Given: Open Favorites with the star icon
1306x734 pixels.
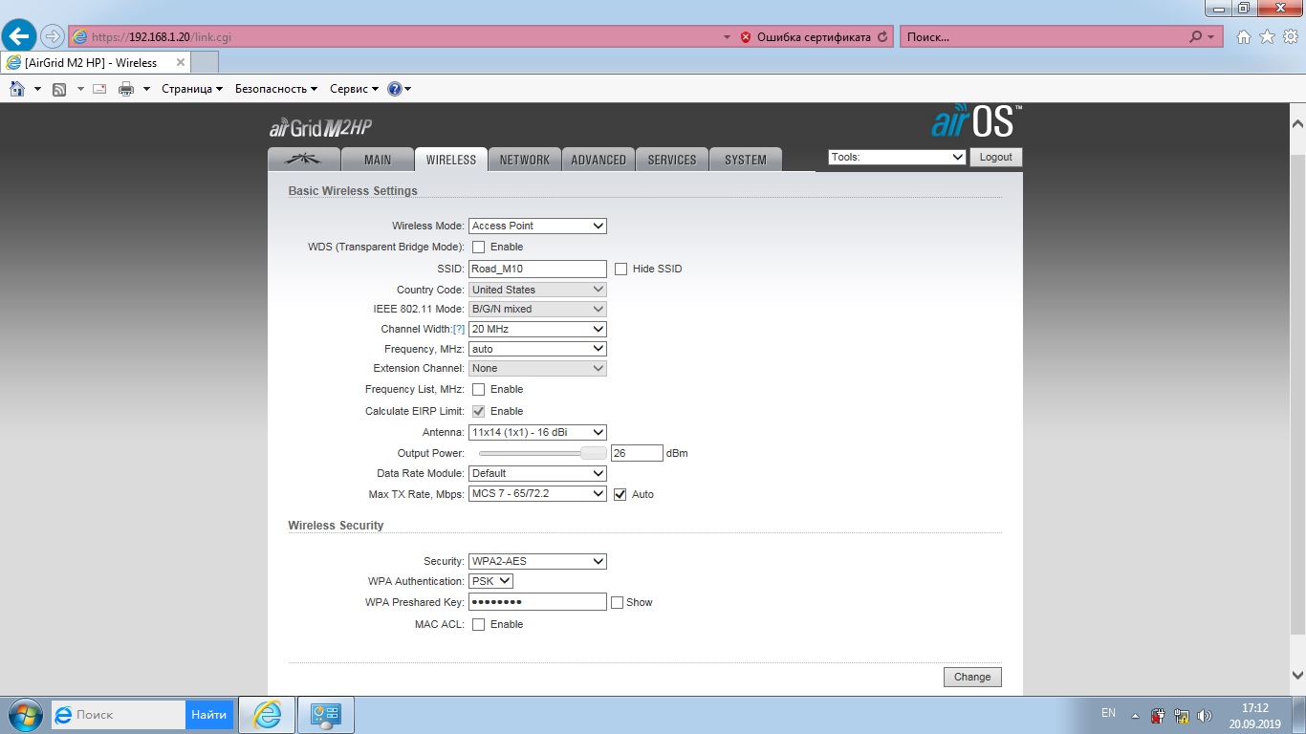Looking at the screenshot, I should tap(1267, 37).
